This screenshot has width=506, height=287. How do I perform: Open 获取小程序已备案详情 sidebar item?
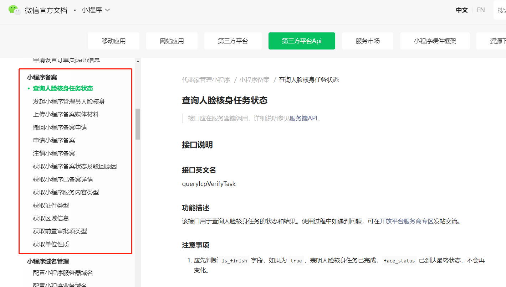(x=63, y=179)
